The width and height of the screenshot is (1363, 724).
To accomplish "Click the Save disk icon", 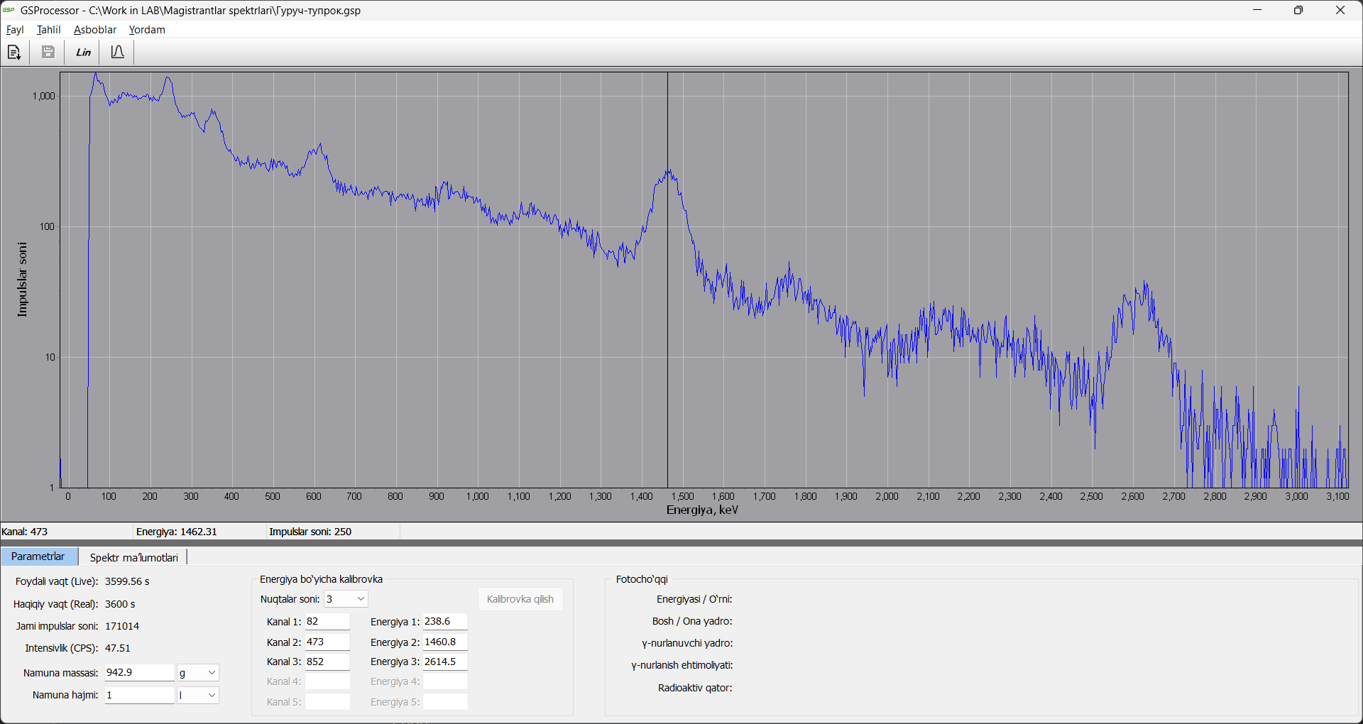I will coord(48,52).
